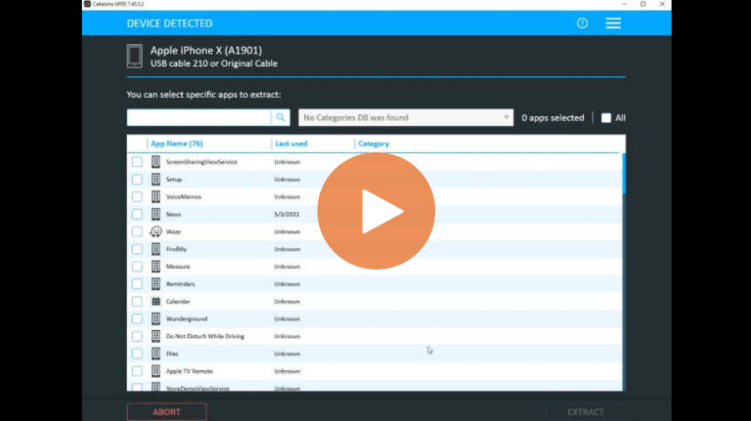Click the app search input field
Screen dimensions: 751x421
pyautogui.click(x=199, y=117)
